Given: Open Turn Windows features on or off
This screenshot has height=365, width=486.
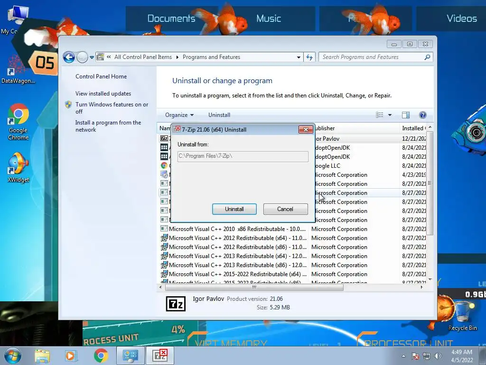Looking at the screenshot, I should tap(112, 108).
